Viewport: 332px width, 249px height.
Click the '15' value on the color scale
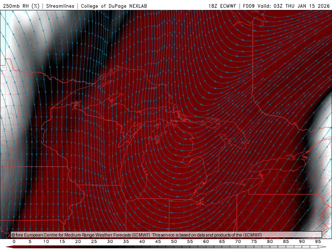(x=62, y=242)
